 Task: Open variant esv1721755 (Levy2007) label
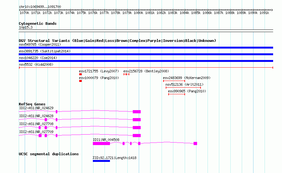point(99,71)
